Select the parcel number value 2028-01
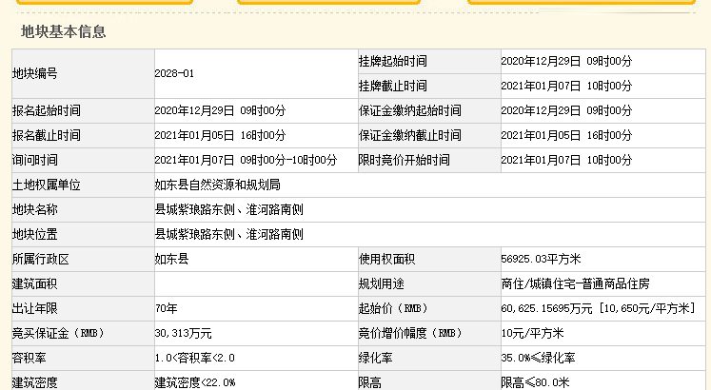Image resolution: width=711 pixels, height=390 pixels. click(174, 73)
